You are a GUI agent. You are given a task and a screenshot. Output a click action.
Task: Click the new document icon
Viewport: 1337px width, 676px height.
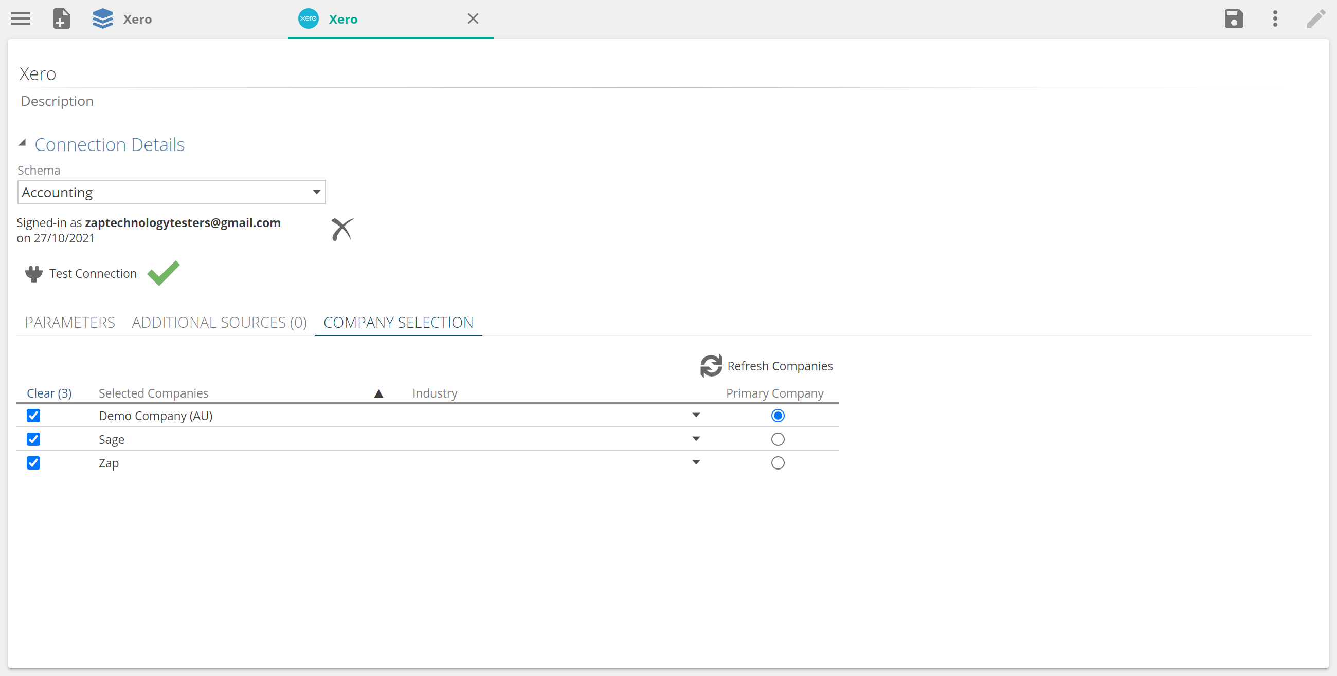61,18
